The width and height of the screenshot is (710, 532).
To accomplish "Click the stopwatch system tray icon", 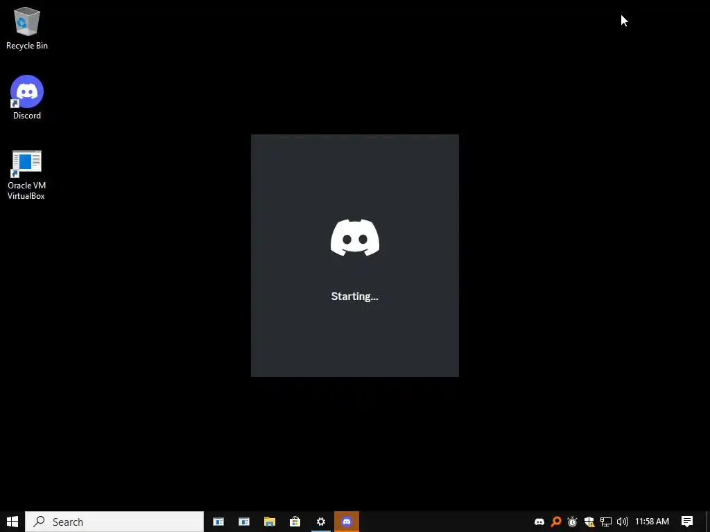I will (x=572, y=522).
